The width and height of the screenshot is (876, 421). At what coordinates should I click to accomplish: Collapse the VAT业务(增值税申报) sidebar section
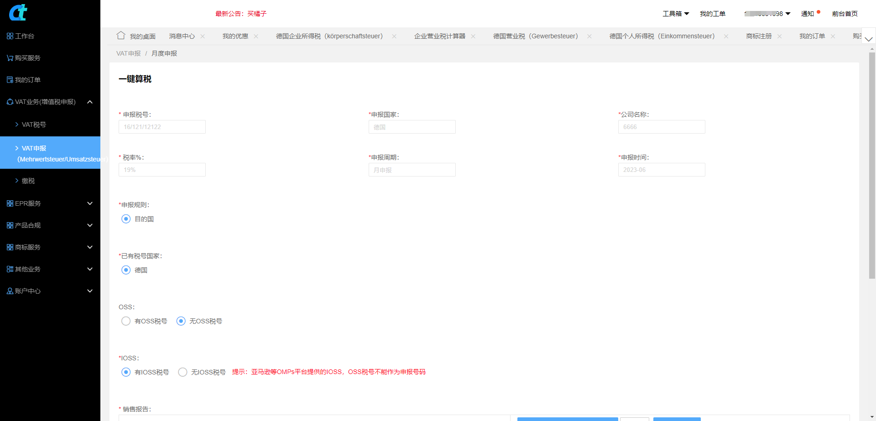[50, 102]
